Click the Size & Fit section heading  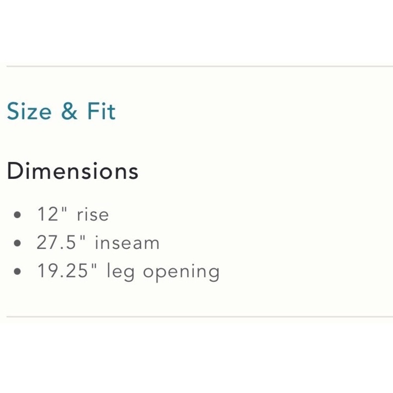coord(61,111)
